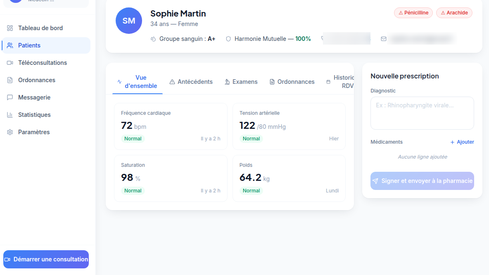
Task: Open the Examens tab
Action: (x=241, y=82)
